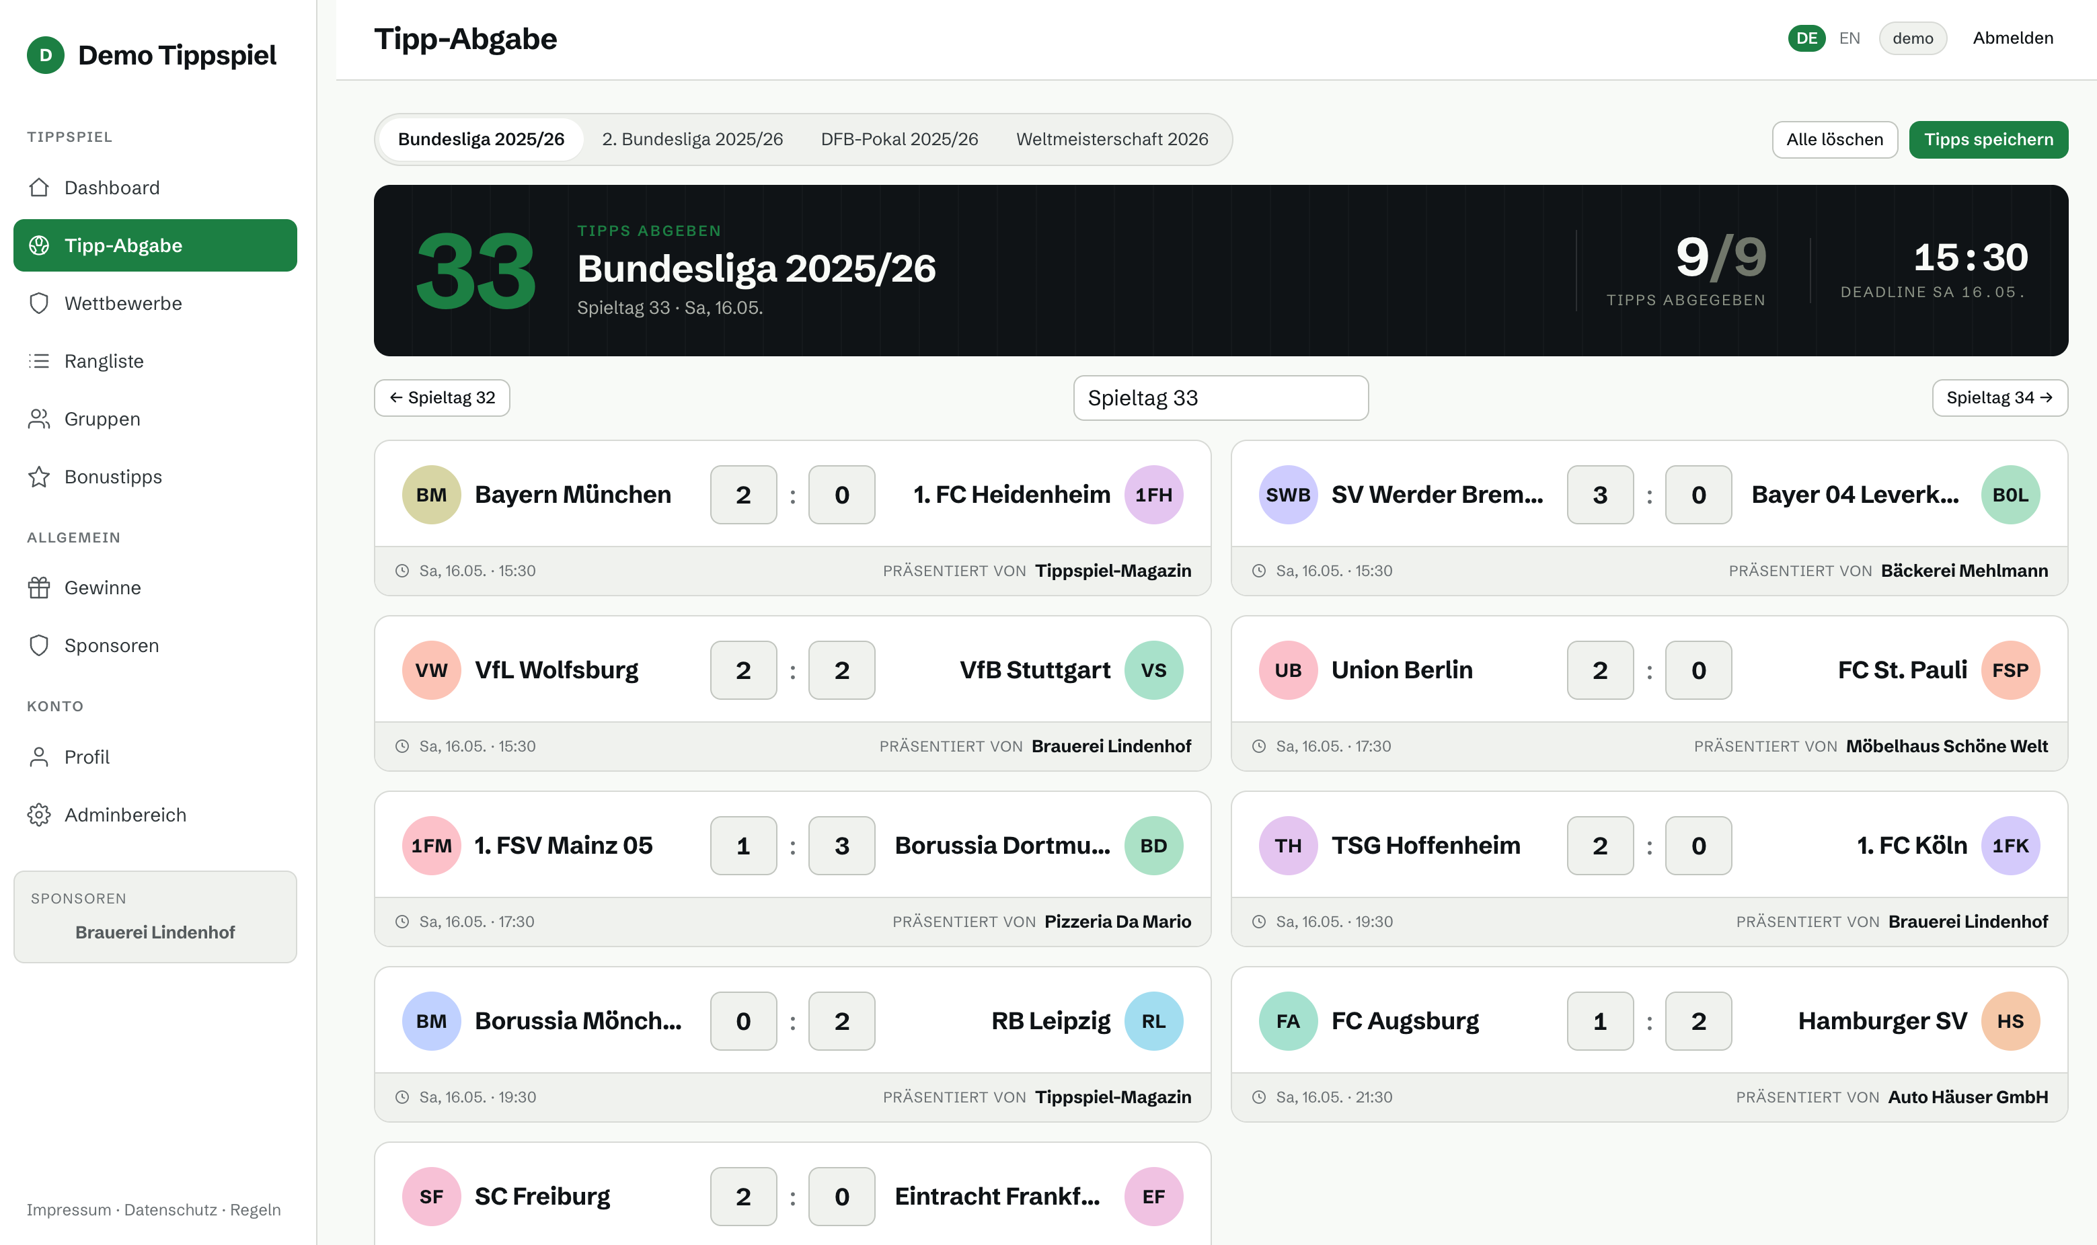Select the DFB-Pokal 2025/26 tab
Screen dimensions: 2097x1245
900,139
